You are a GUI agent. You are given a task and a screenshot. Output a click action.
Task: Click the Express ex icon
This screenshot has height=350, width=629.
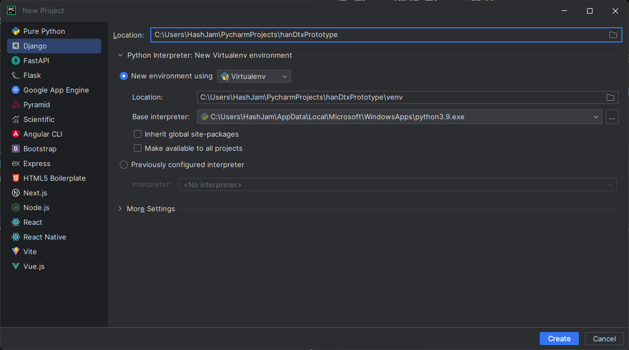(x=16, y=163)
